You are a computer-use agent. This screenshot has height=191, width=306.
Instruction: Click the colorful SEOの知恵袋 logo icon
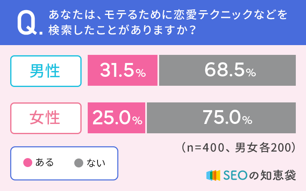click(214, 175)
